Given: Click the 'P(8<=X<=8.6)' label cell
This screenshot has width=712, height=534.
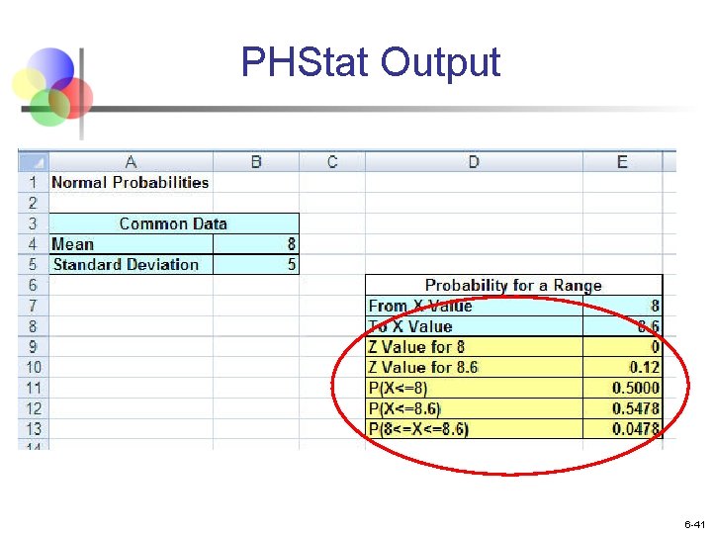Looking at the screenshot, I should coord(474,429).
